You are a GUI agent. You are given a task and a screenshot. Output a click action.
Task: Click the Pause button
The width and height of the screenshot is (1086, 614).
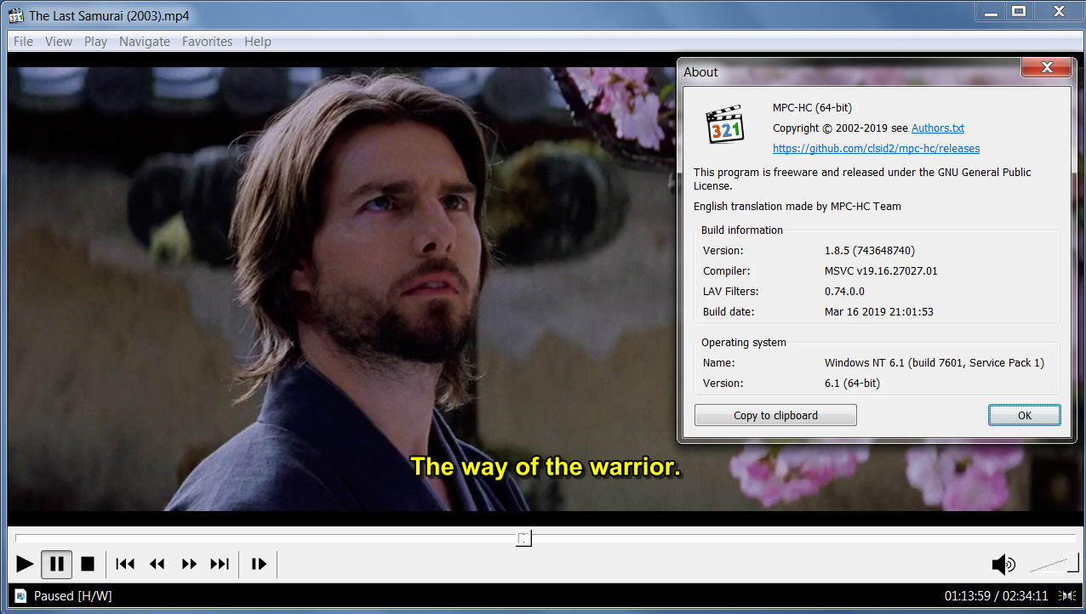(56, 564)
